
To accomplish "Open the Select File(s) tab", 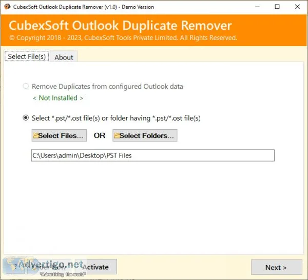I will (x=27, y=56).
